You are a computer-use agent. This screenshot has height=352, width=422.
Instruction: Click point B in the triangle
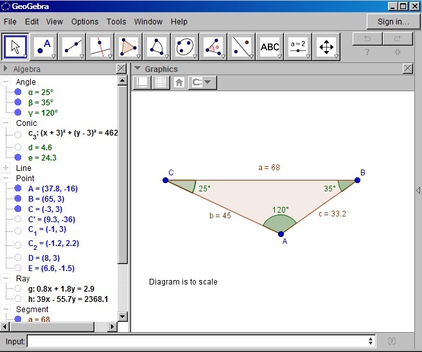(x=357, y=180)
